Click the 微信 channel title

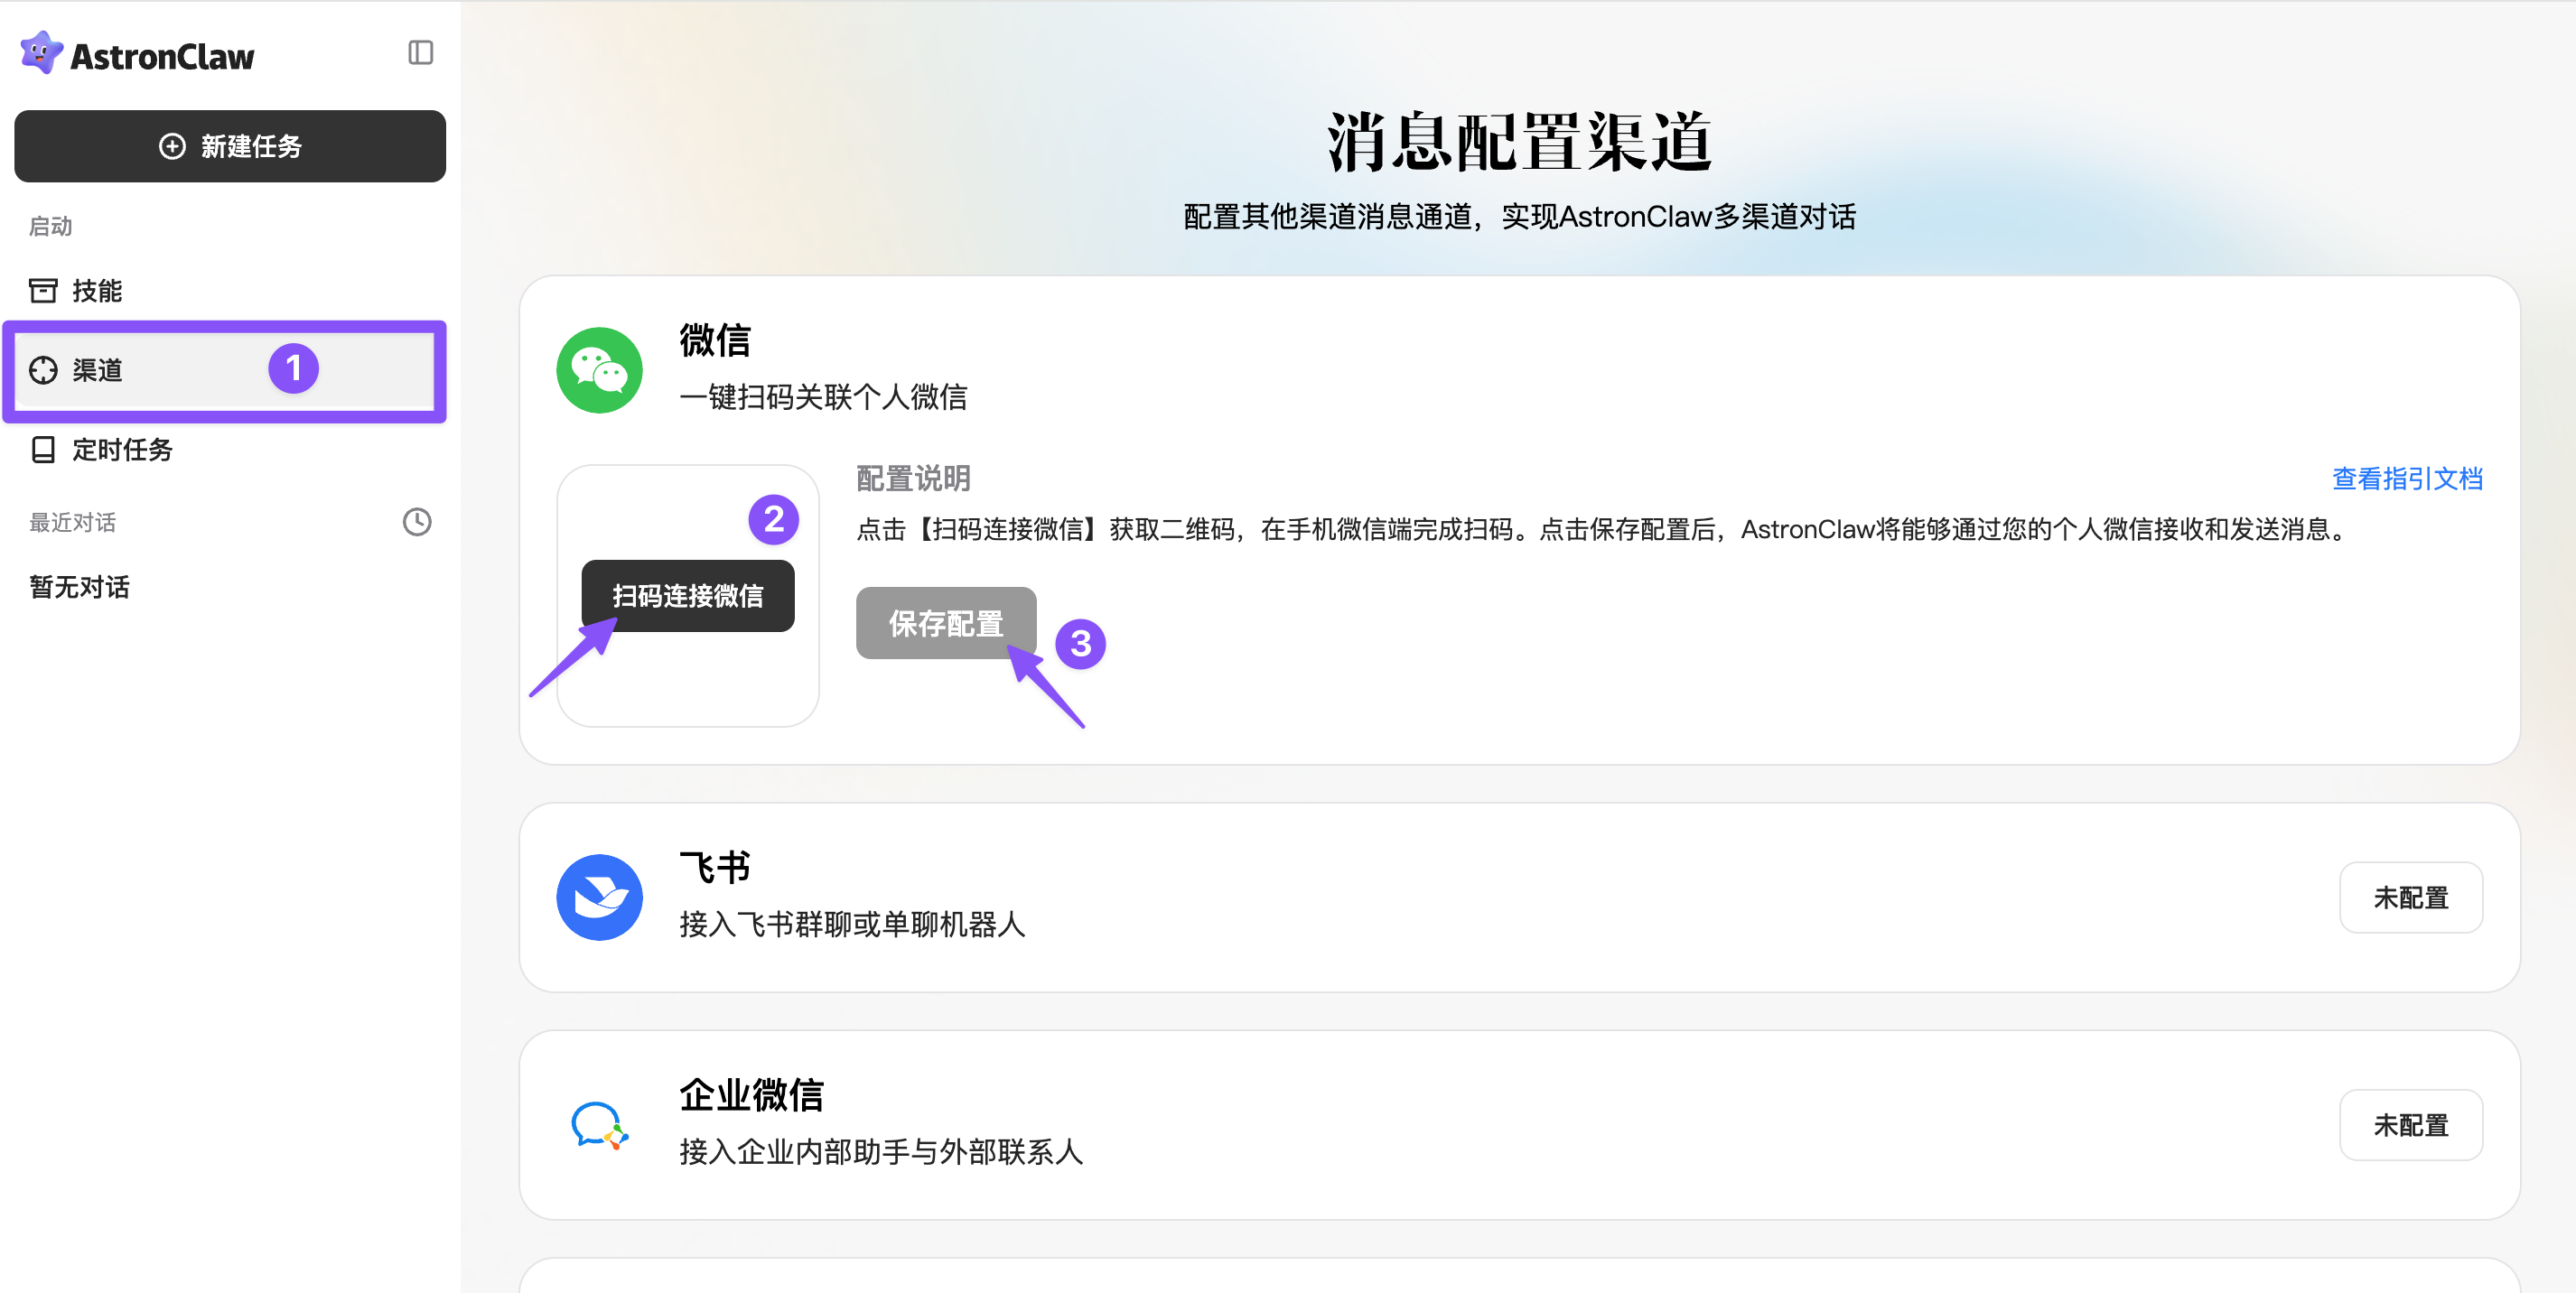click(x=715, y=340)
